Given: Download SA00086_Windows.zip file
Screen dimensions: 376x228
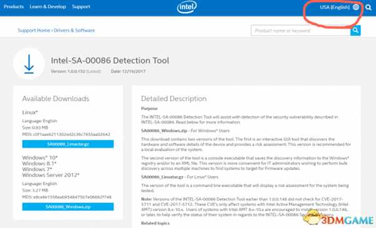Looking at the screenshot, I should tap(68, 207).
